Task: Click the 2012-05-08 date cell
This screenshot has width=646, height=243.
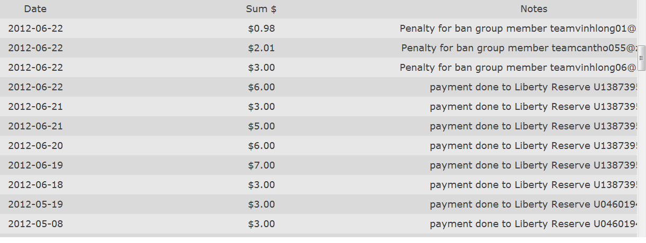Action: tap(36, 224)
